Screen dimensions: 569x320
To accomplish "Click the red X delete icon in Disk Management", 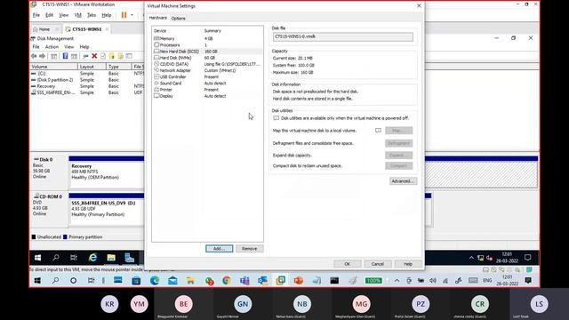I will [x=94, y=56].
